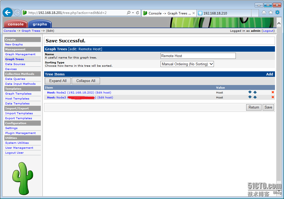This screenshot has width=284, height=199.
Task: Select the 192.168.18.210 browser tab
Action: [224, 13]
